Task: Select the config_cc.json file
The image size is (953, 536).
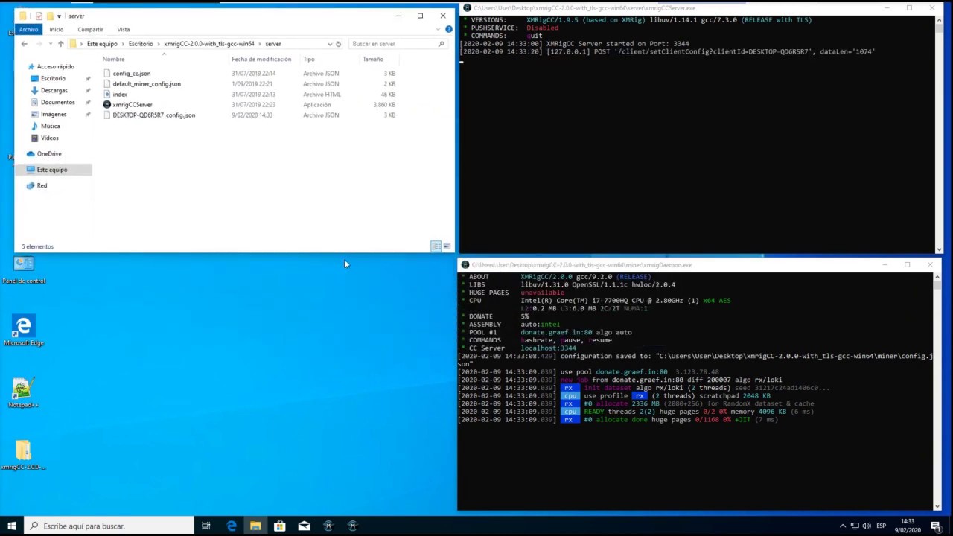Action: (x=132, y=74)
